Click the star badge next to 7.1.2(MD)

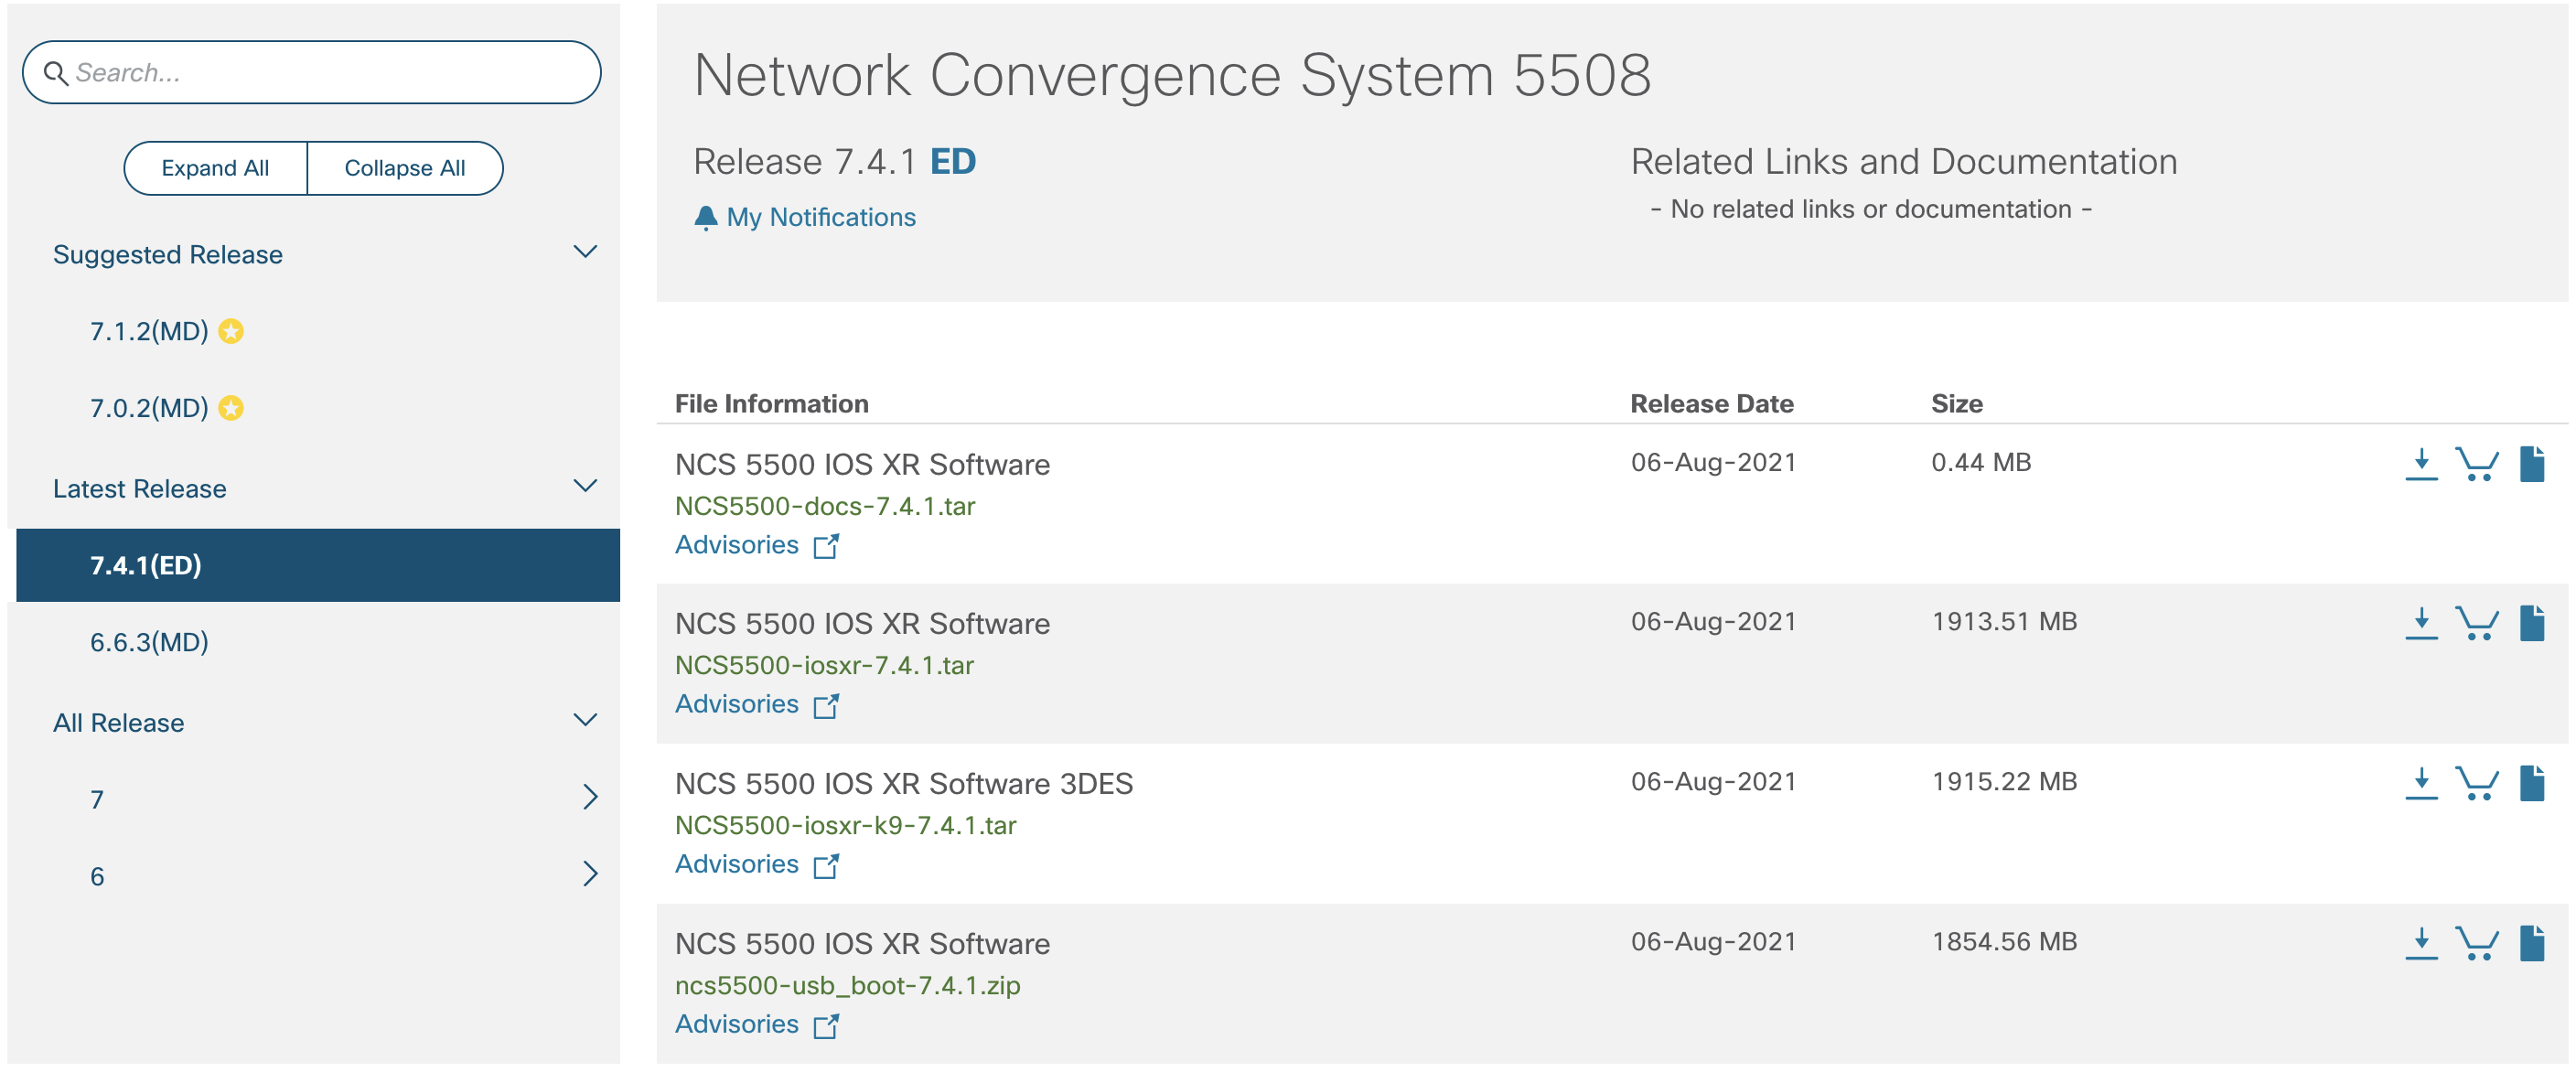(x=231, y=331)
